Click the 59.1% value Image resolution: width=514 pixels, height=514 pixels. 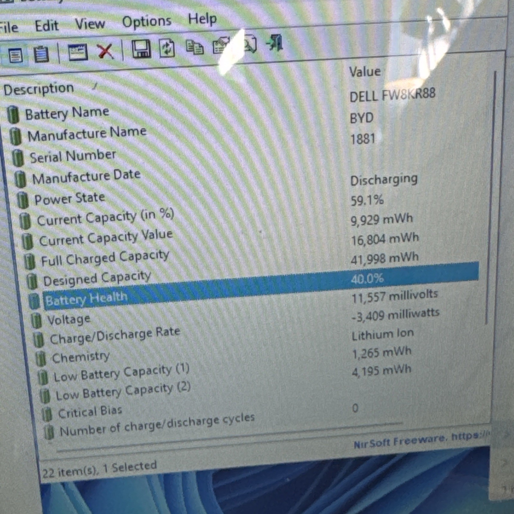(367, 200)
